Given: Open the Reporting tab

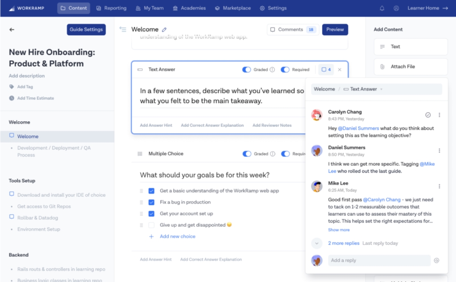Looking at the screenshot, I should [111, 8].
